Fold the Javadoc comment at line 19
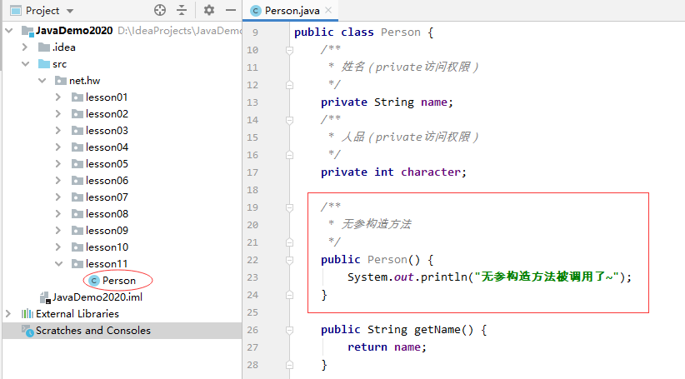This screenshot has height=379, width=685. [289, 207]
